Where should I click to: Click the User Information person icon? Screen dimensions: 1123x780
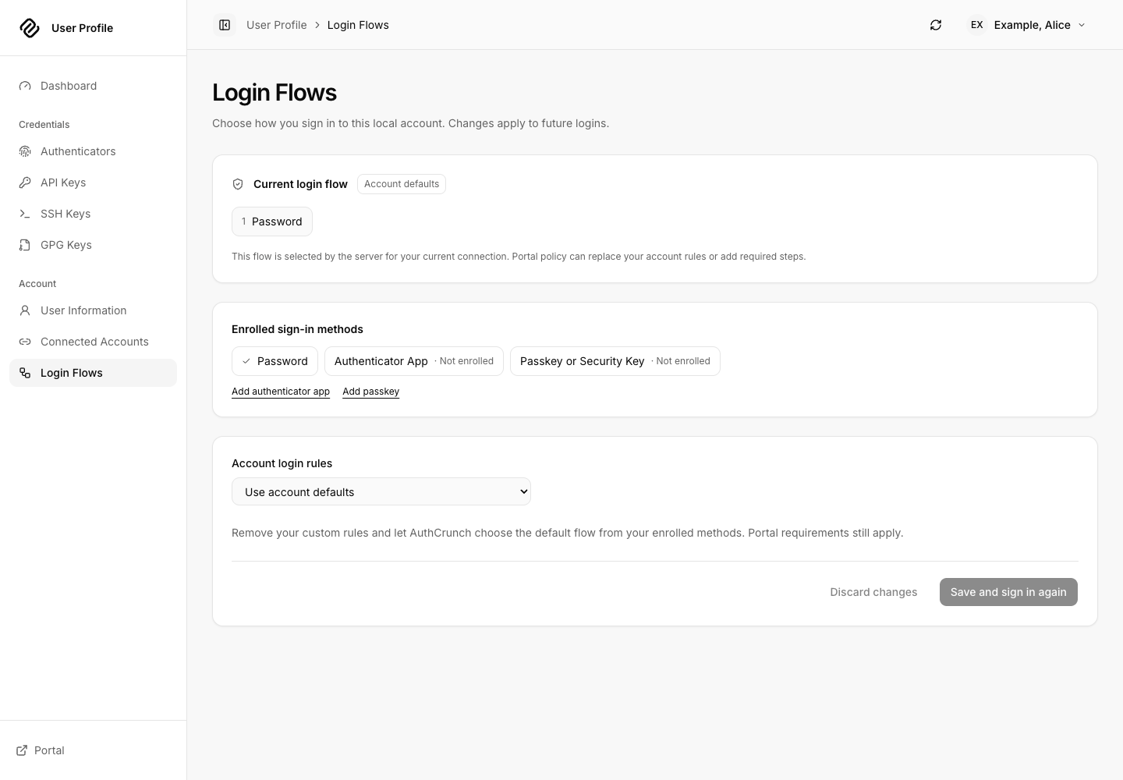pyautogui.click(x=25, y=310)
